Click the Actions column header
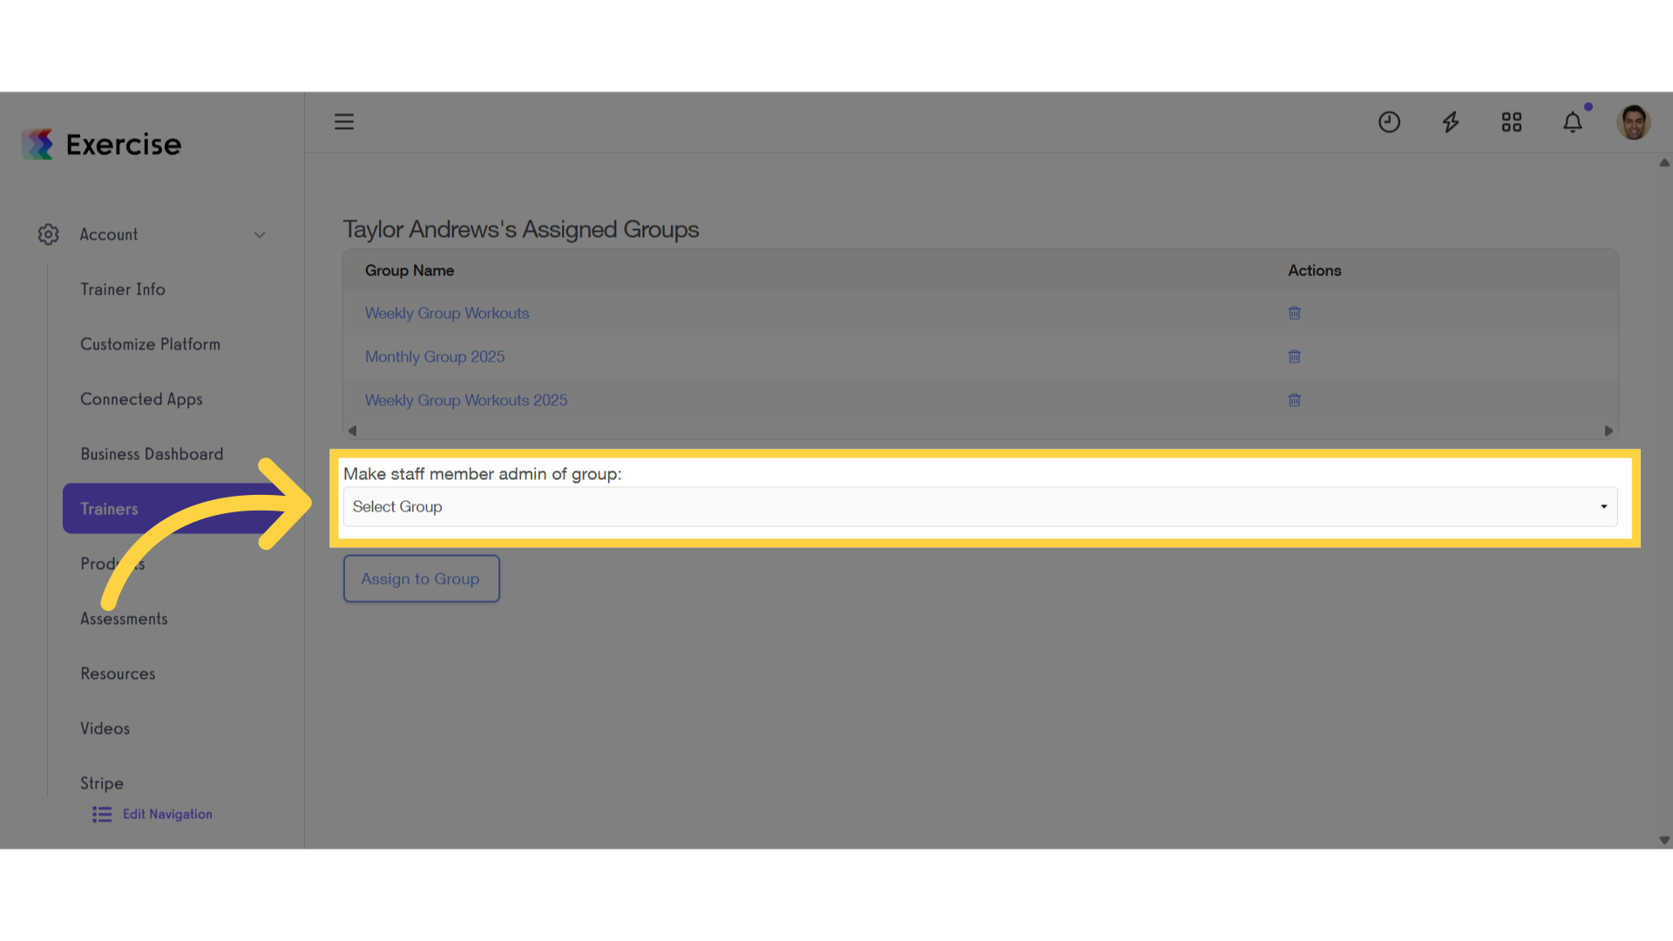 1315,270
